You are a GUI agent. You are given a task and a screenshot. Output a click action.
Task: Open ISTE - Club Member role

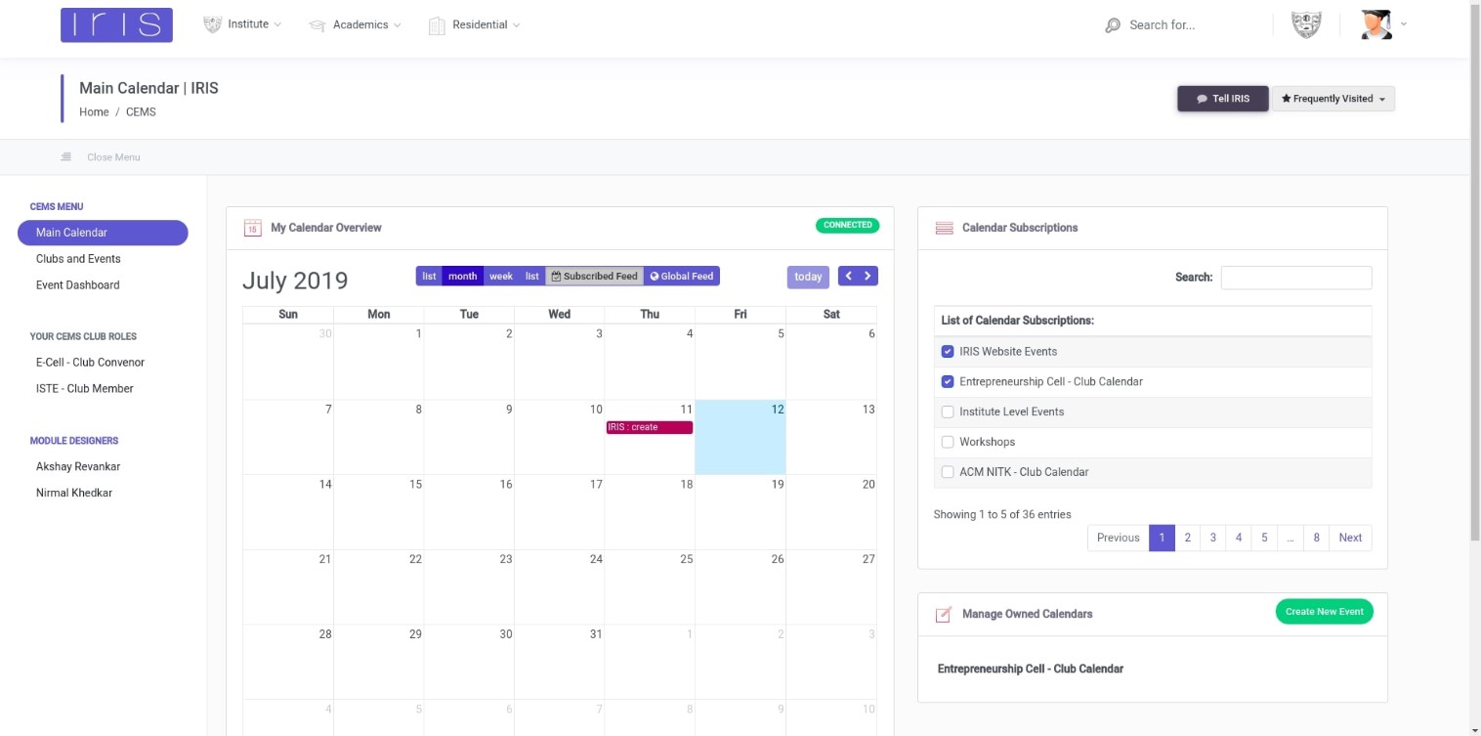(85, 389)
